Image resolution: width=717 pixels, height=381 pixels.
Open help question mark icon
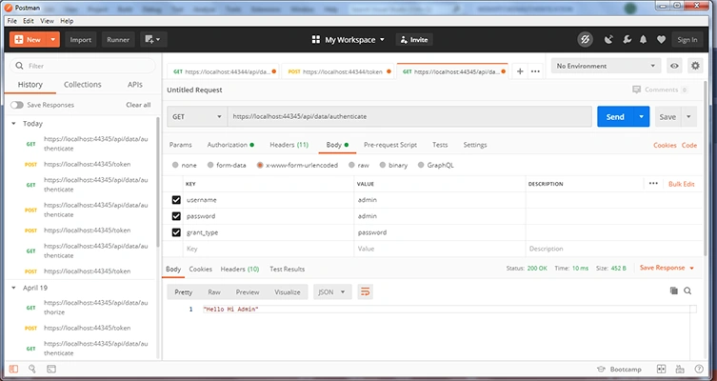(699, 370)
